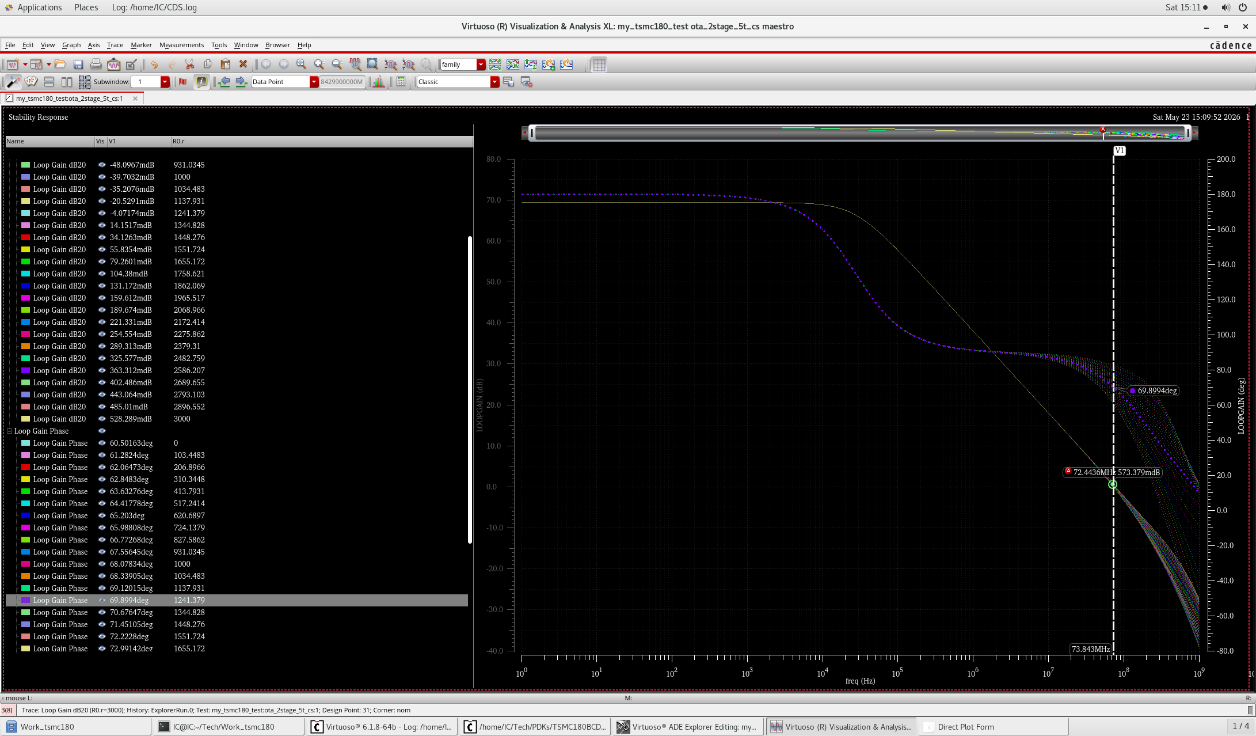Open the Data Point snap mode dropdown
The width and height of the screenshot is (1256, 736).
tap(314, 82)
